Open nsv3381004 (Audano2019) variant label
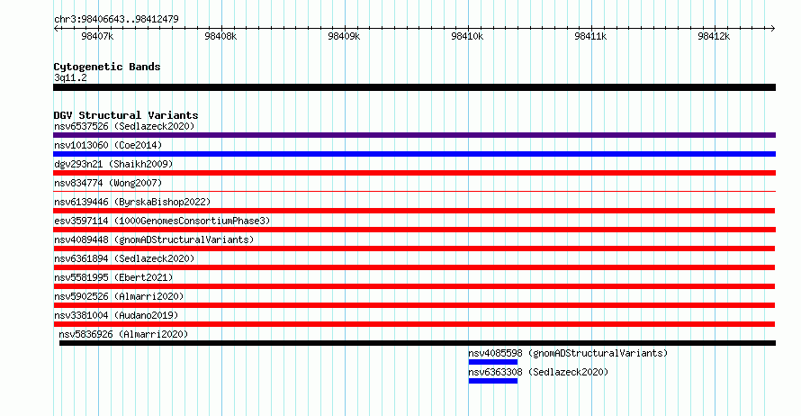 click(116, 315)
